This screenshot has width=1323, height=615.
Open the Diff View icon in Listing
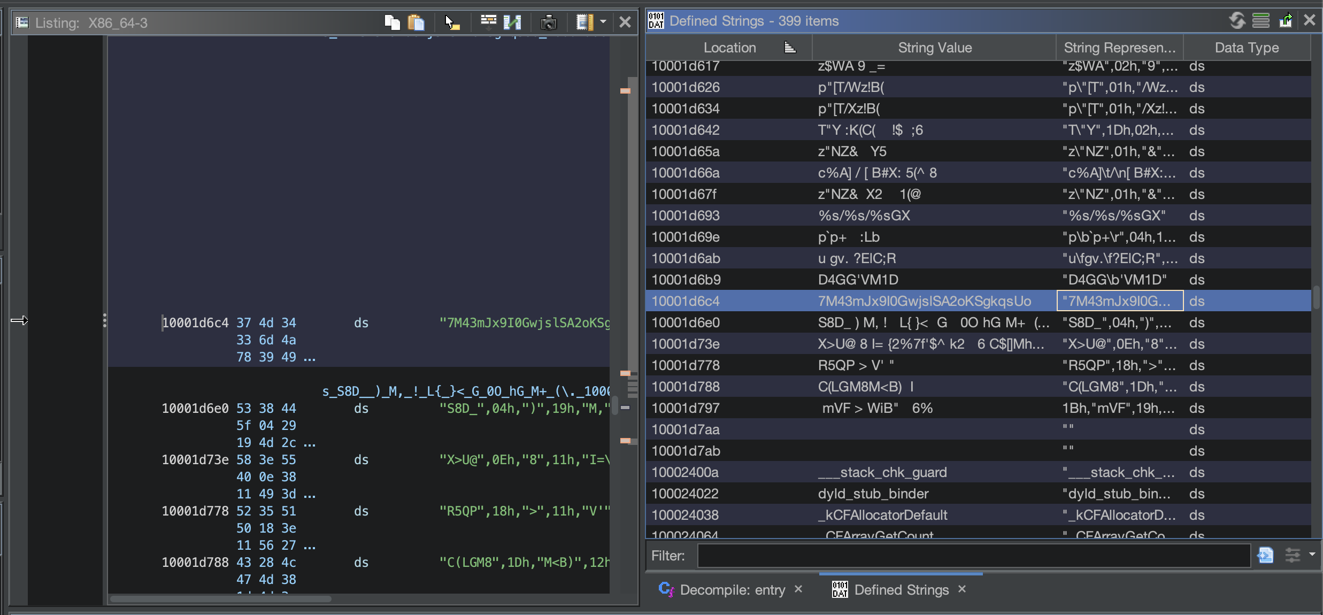click(512, 22)
